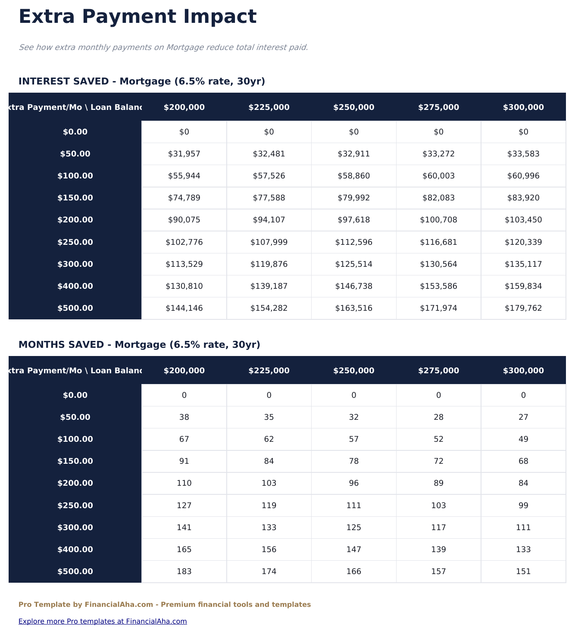Click the $300,000 column header in interest table
Screen dimensions: 575x634
(524, 107)
